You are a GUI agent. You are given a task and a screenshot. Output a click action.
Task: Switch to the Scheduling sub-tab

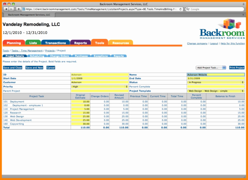(37, 56)
